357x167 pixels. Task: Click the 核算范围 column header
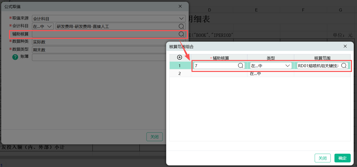[x=322, y=58]
